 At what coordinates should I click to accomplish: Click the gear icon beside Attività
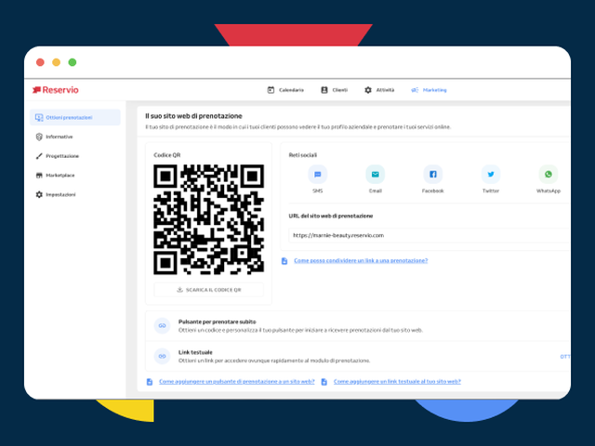pos(368,90)
